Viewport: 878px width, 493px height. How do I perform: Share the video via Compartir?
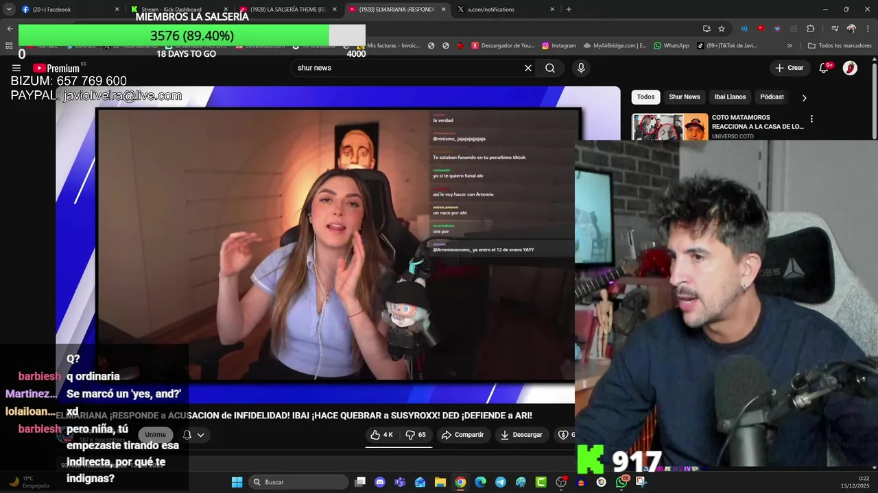click(x=463, y=435)
